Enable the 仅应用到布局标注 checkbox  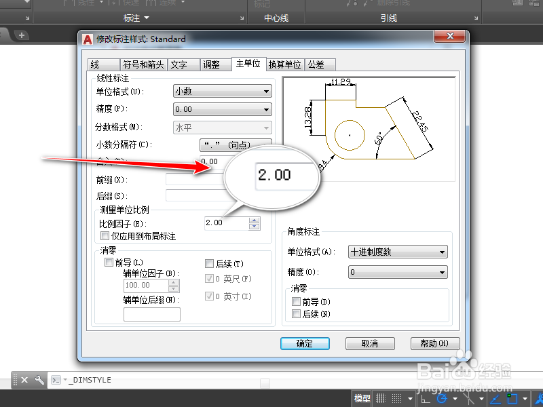tap(104, 235)
